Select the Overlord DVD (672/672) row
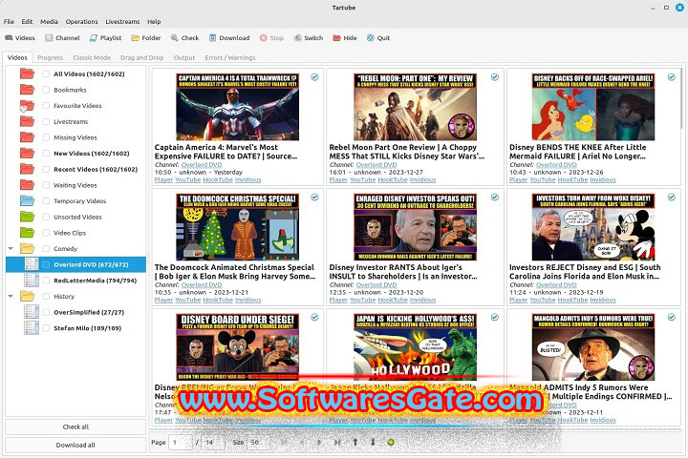 [75, 264]
